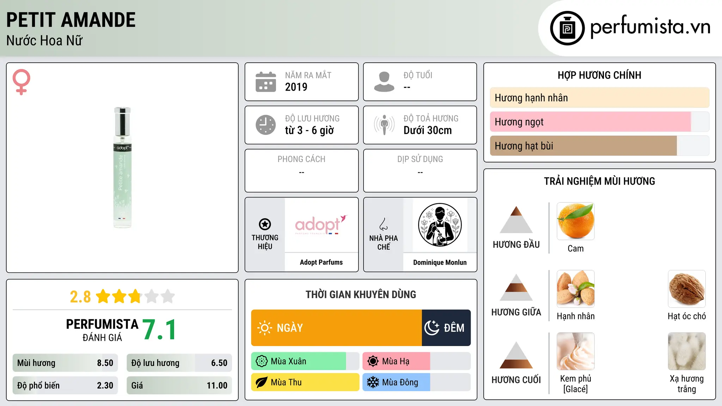Click the dark Đêm nighttime bar

pyautogui.click(x=446, y=328)
